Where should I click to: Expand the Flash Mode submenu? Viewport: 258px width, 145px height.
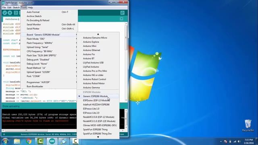click(x=49, y=39)
